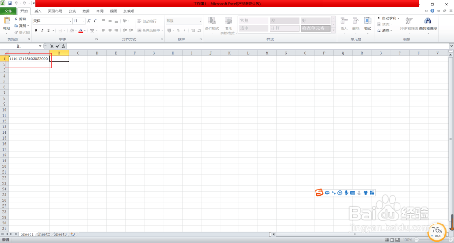
Task: Toggle middle vertical alignment
Action: click(x=110, y=21)
